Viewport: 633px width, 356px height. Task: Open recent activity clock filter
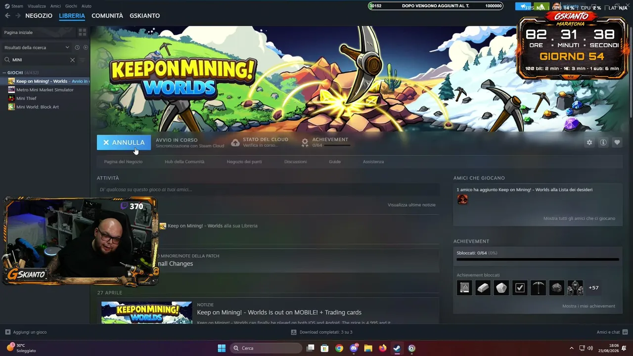77,47
